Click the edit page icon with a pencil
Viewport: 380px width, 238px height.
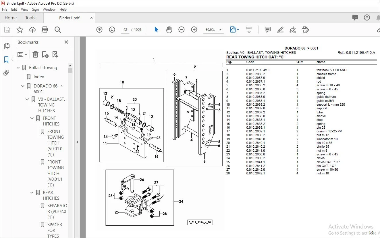point(305,30)
